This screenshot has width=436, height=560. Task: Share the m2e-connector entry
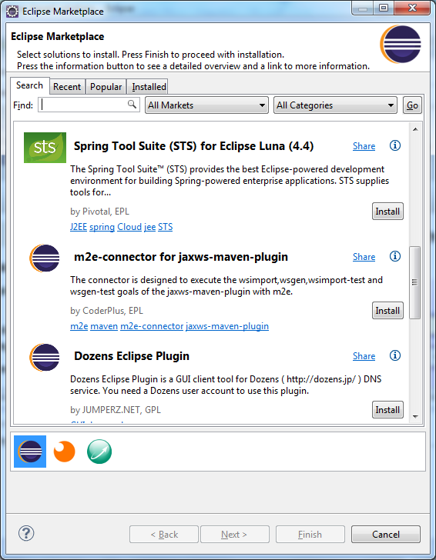pos(364,257)
